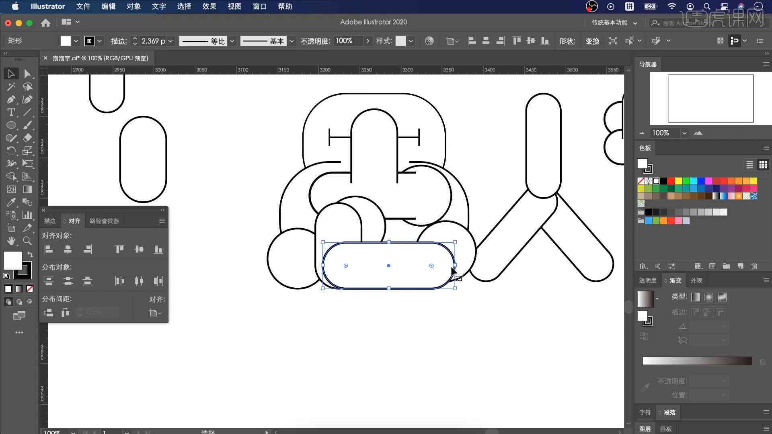Click the toolbox Fill color box
Viewport: 772px width, 434px height.
pyautogui.click(x=12, y=260)
